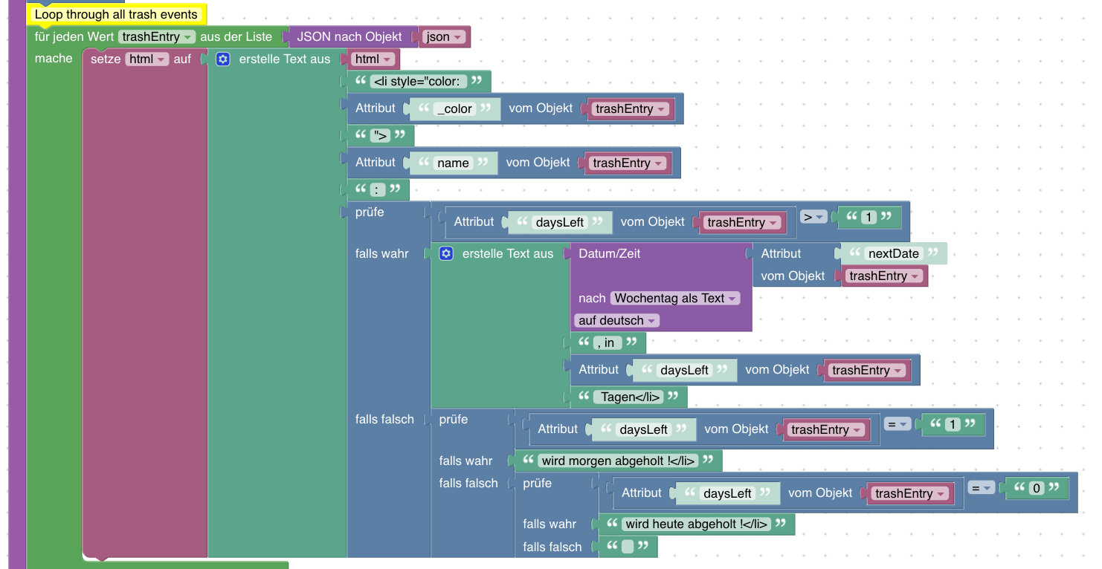Open the '>' comparison operator dropdown
The width and height of the screenshot is (1102, 569).
[813, 217]
